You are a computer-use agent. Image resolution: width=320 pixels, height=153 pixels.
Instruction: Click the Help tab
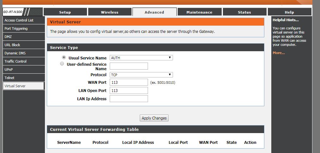(289, 12)
